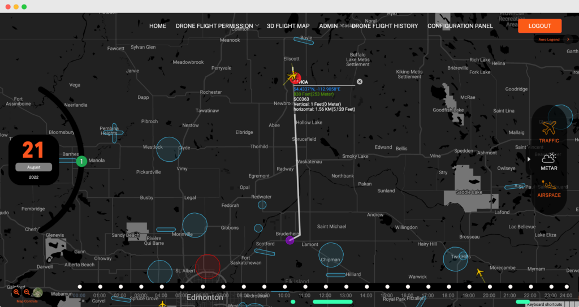Select the blue capsule zone above Rivière Qui Barre

166,230
